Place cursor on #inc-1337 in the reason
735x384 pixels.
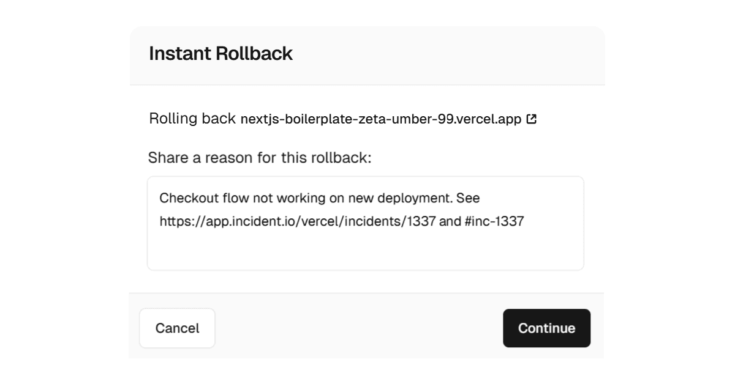click(494, 221)
